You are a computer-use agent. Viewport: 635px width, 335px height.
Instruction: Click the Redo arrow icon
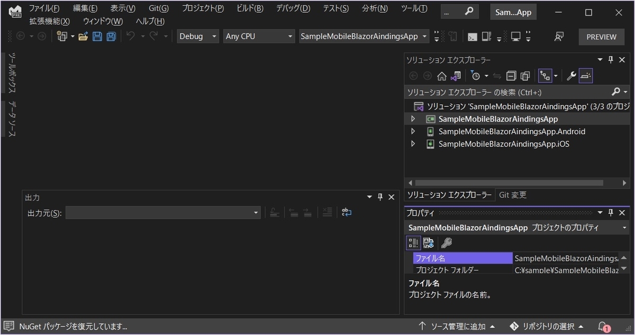[x=153, y=36]
